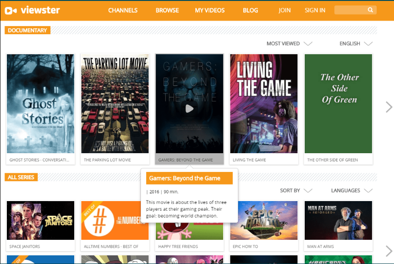
Task: Open My Videos page
Action: (x=210, y=10)
